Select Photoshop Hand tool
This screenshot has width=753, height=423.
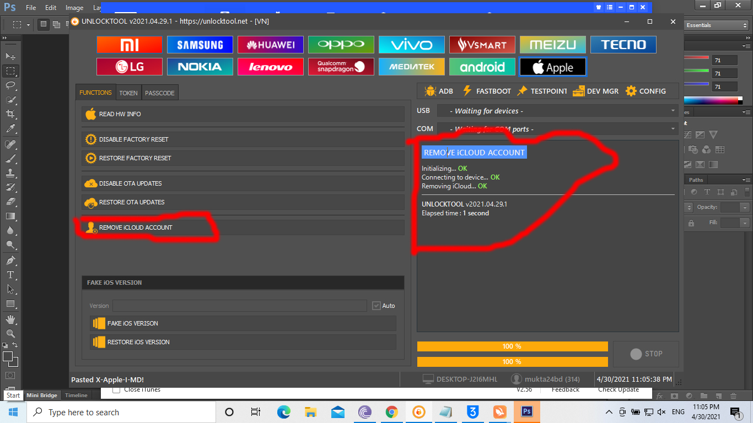pyautogui.click(x=10, y=319)
